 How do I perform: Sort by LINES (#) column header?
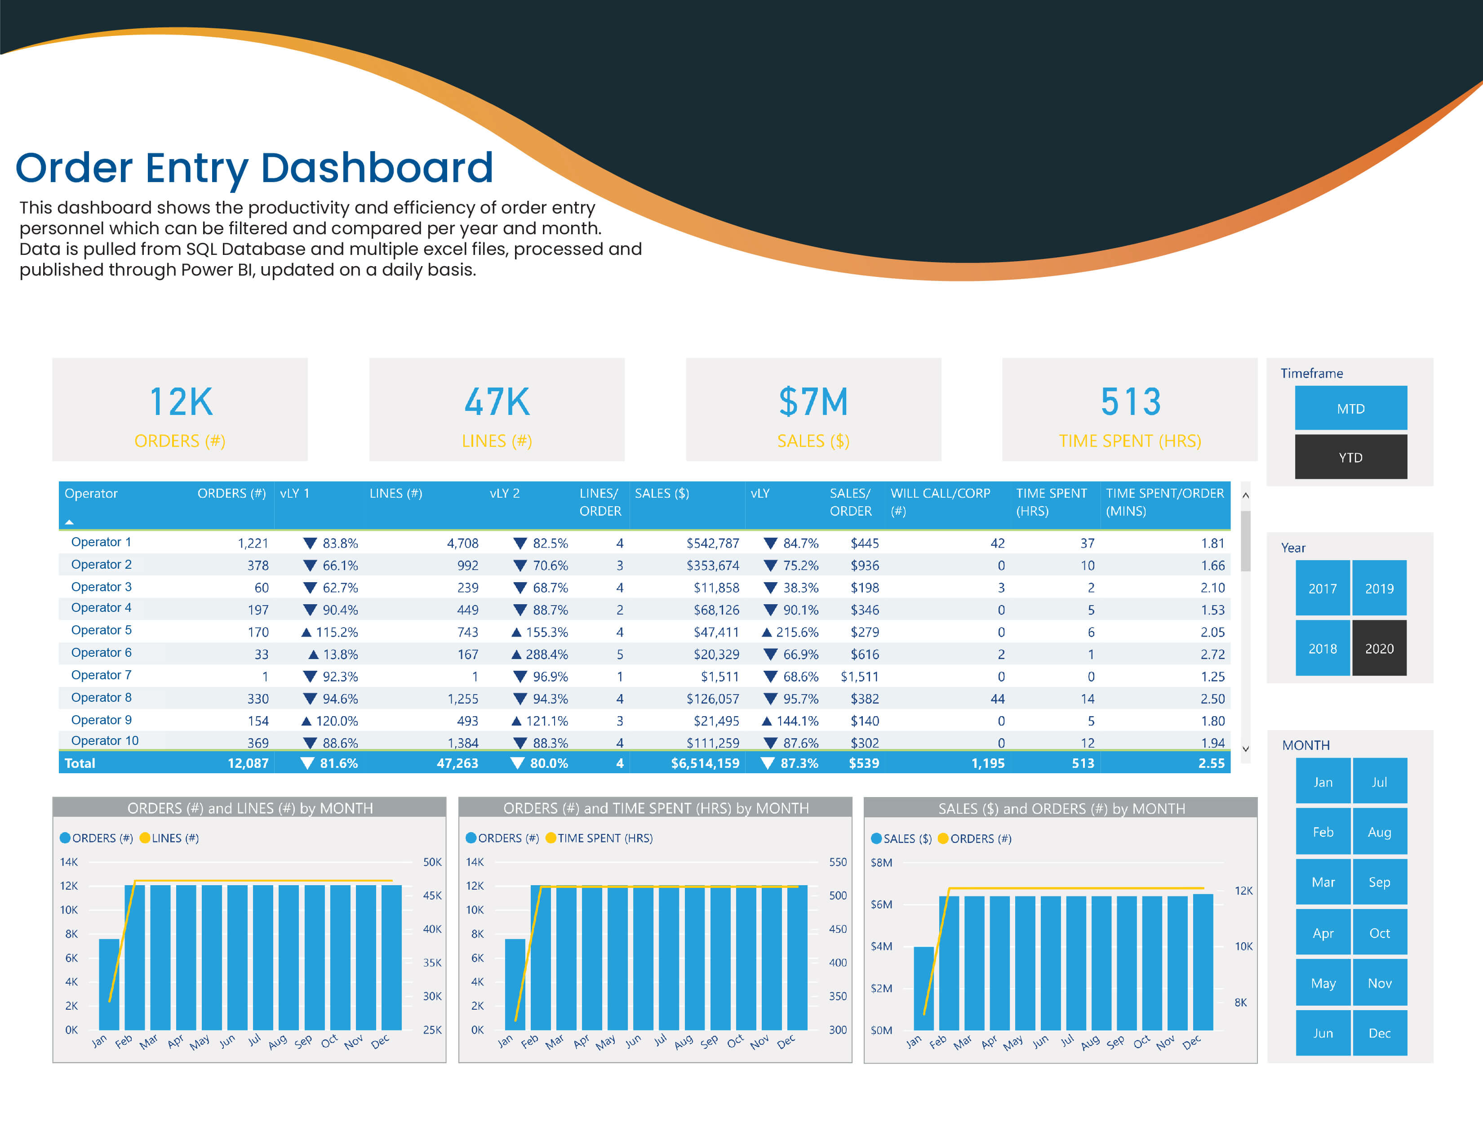tap(395, 493)
